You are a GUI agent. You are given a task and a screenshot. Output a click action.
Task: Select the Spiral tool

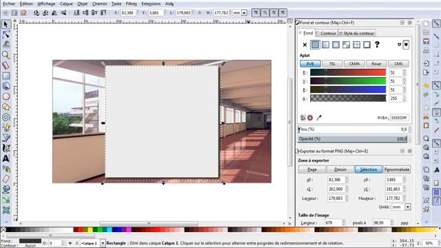pyautogui.click(x=6, y=117)
